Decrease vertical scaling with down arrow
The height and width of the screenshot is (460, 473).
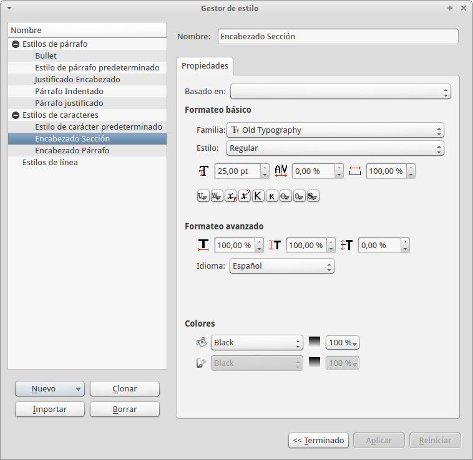331,249
